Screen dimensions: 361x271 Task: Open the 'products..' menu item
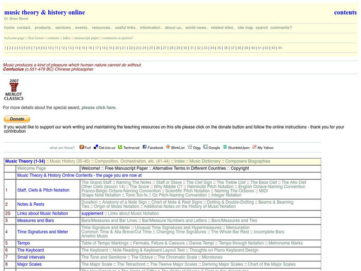click(x=44, y=28)
